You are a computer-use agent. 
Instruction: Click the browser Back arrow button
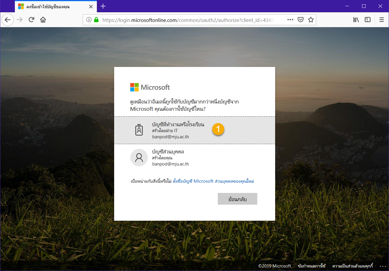[8, 20]
